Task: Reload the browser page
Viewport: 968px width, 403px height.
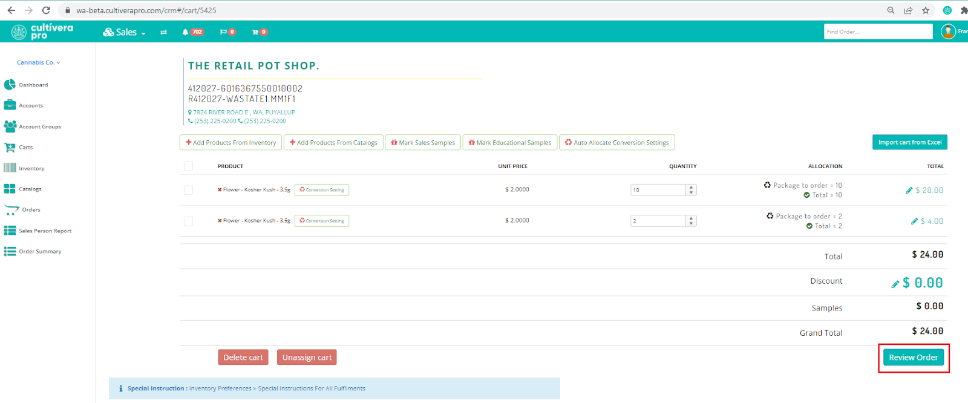Action: [46, 10]
